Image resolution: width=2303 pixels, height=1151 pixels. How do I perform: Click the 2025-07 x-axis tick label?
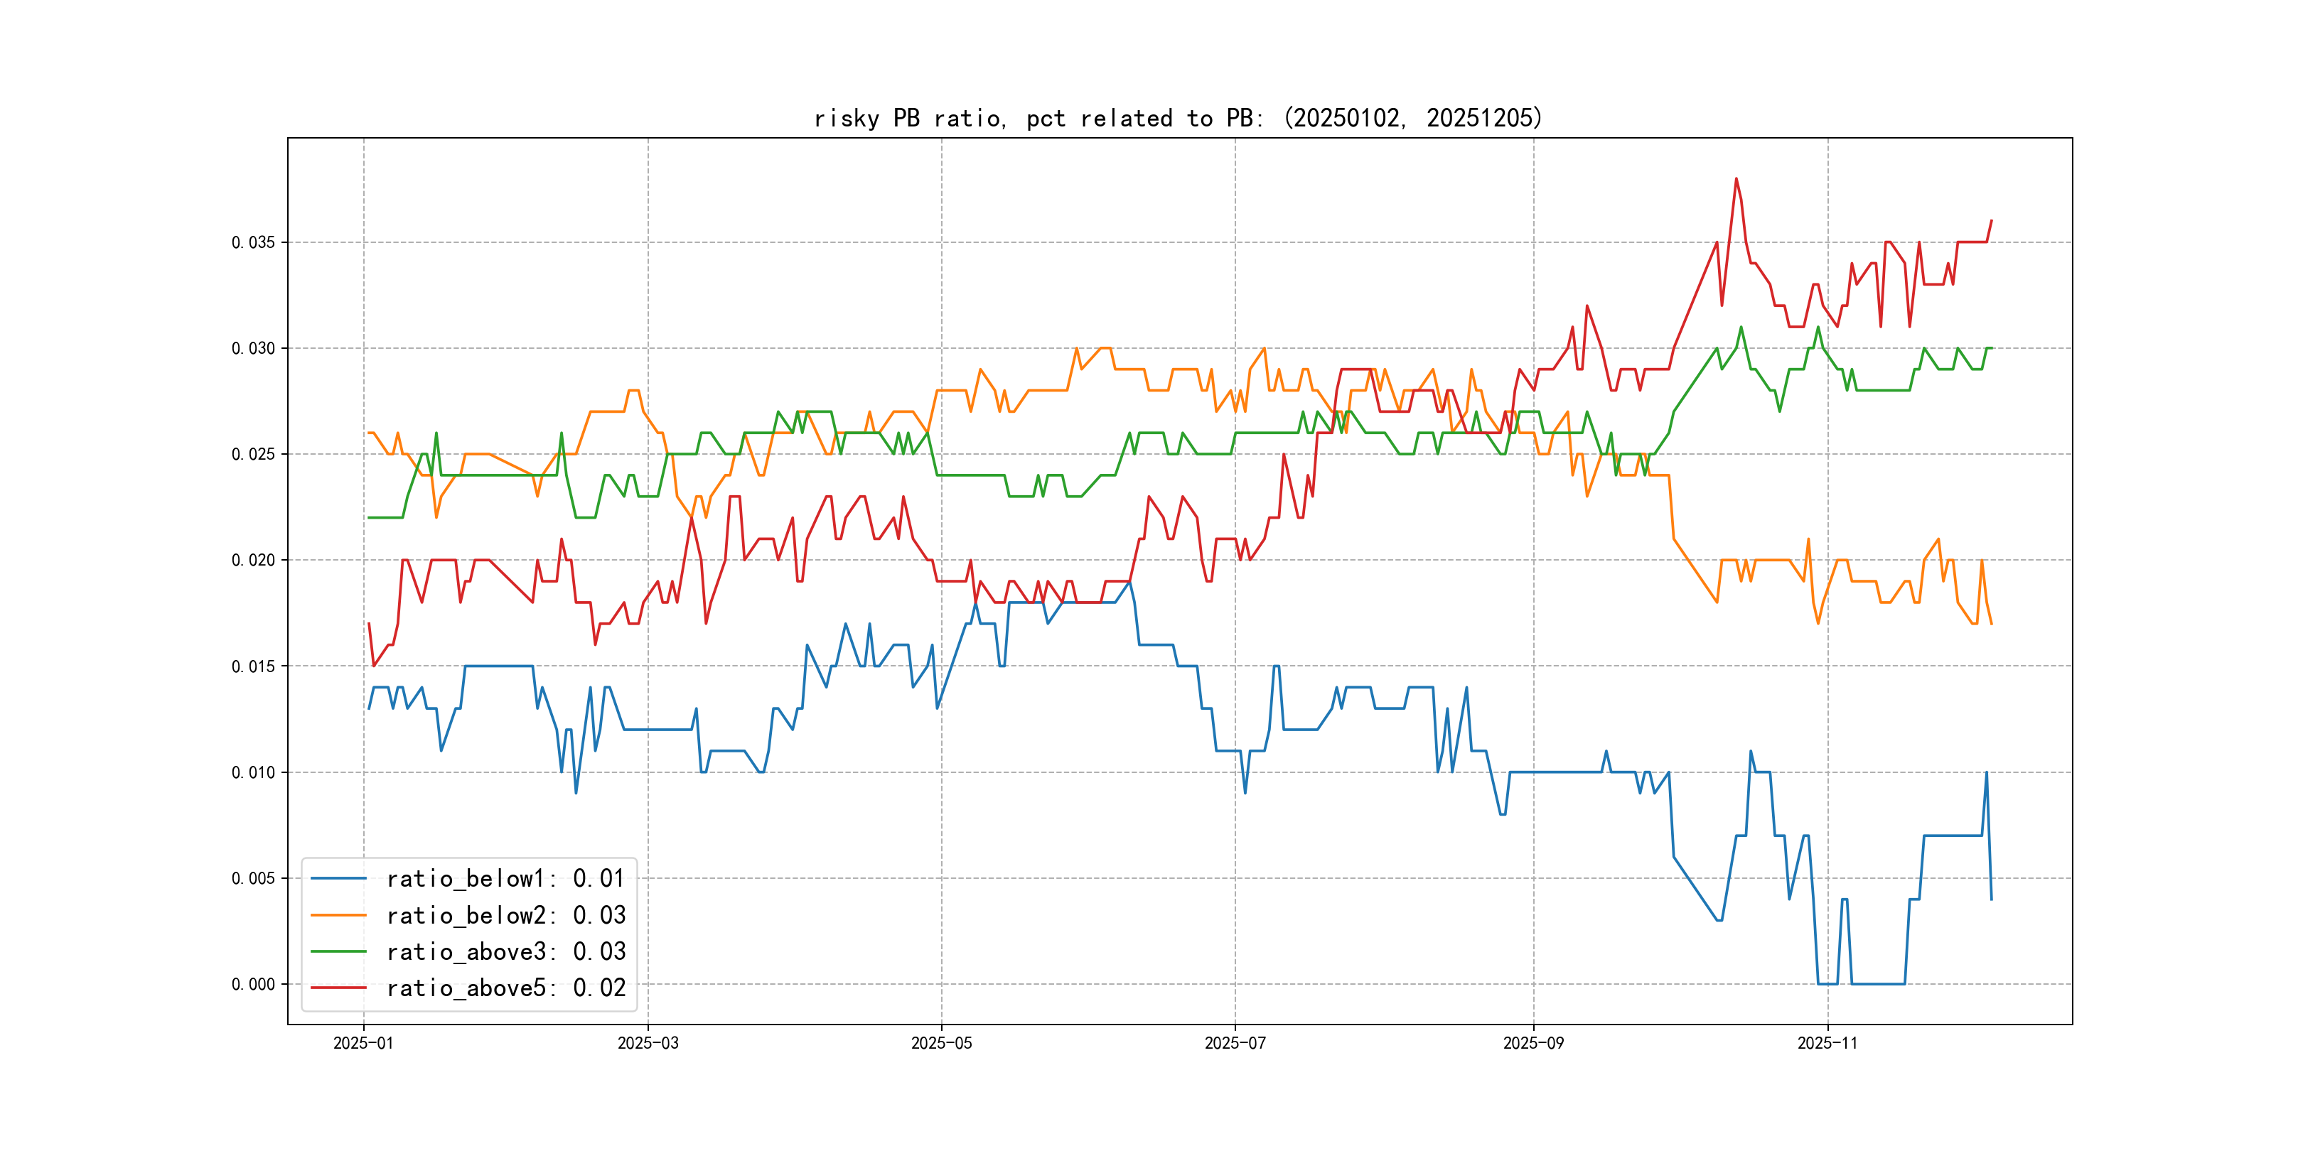coord(1235,1043)
